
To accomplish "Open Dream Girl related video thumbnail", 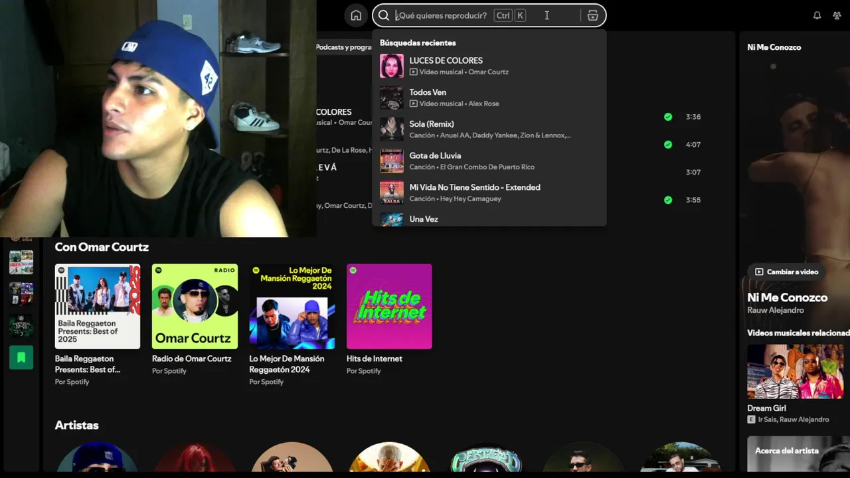I will (796, 371).
